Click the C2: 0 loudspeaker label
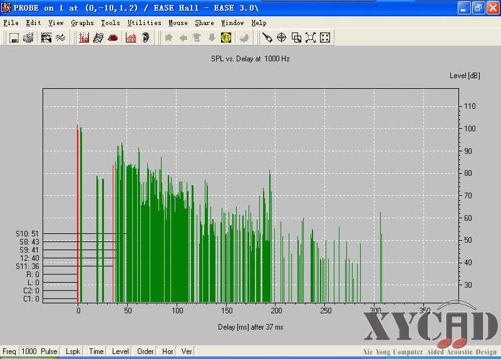This screenshot has height=359, width=501. (x=31, y=291)
